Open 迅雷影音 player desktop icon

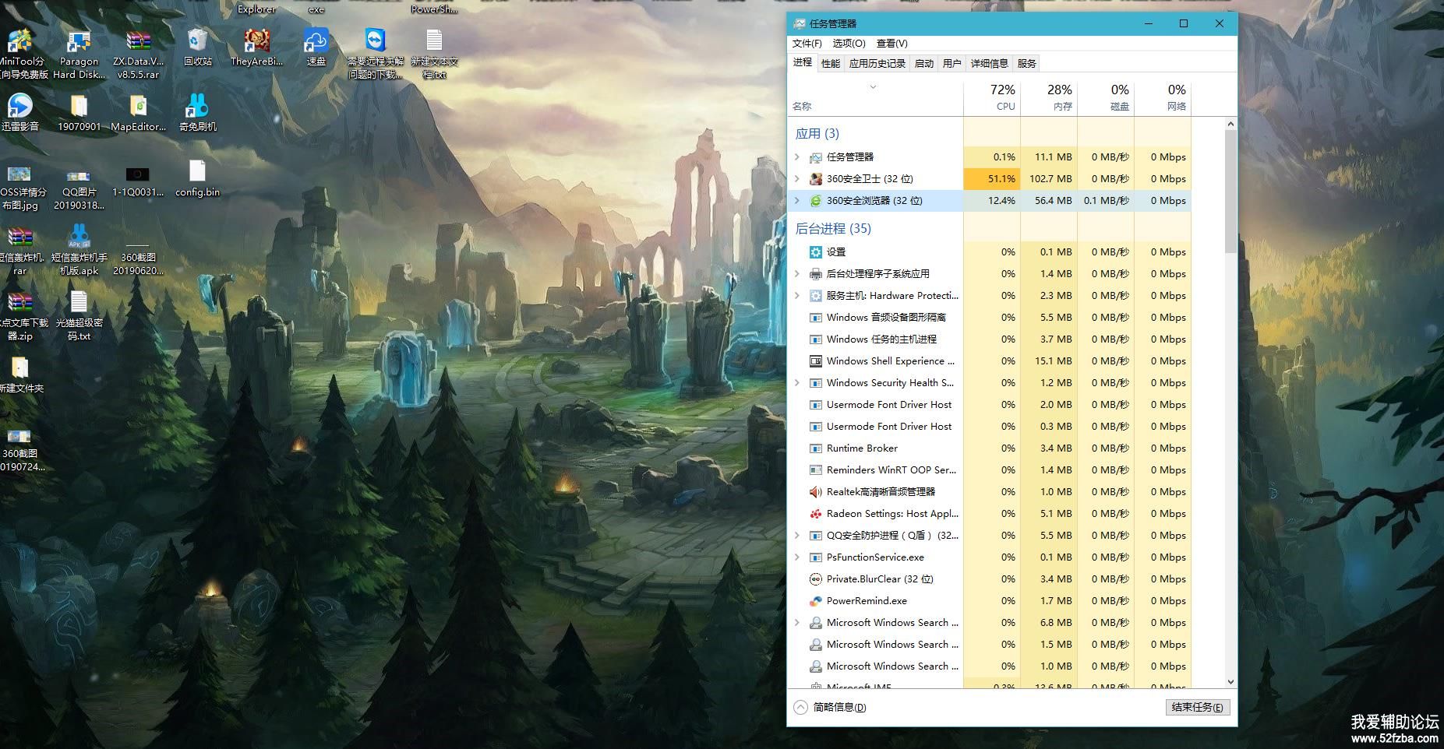(x=20, y=112)
